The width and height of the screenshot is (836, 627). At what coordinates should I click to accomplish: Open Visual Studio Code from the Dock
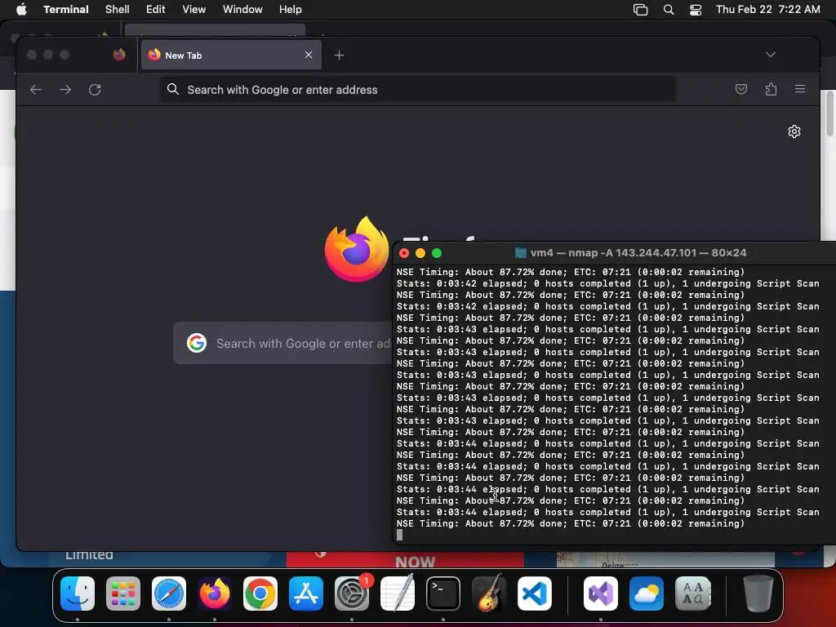pyautogui.click(x=534, y=594)
